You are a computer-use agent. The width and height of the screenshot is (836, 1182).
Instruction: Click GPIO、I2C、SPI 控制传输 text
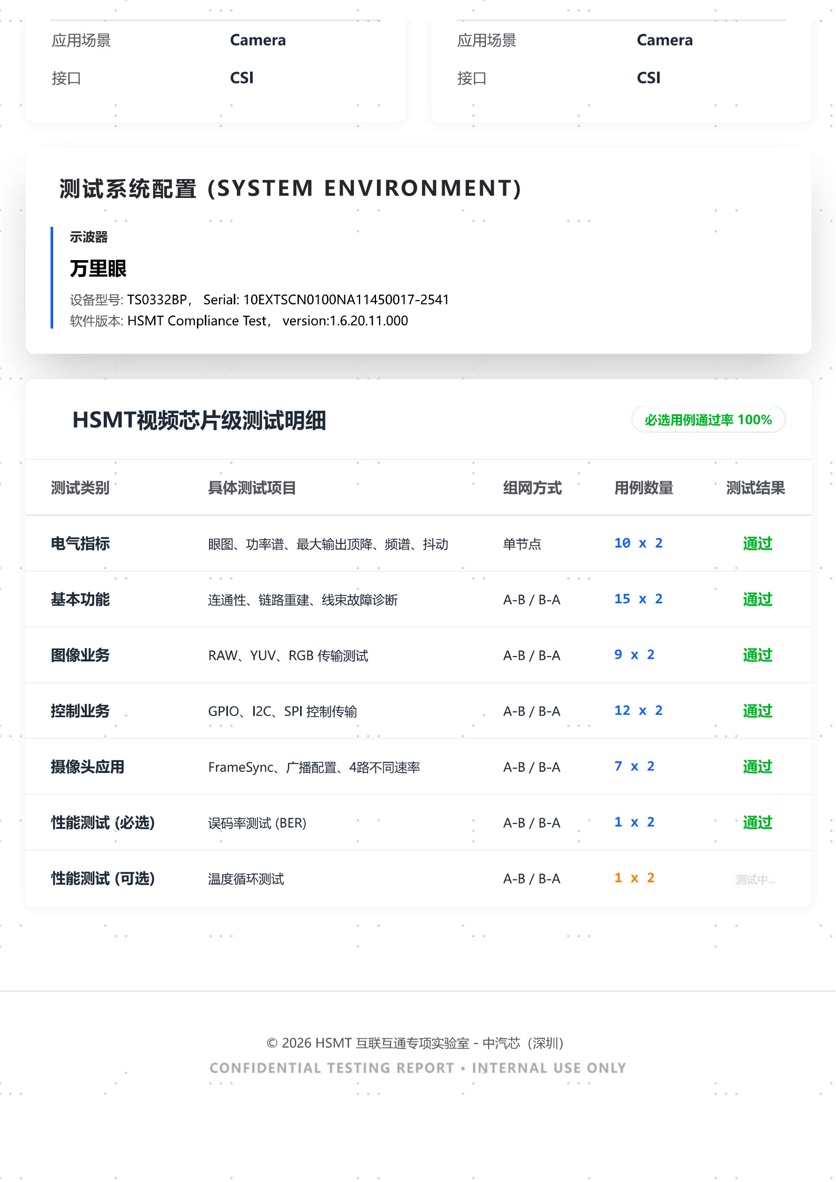283,711
